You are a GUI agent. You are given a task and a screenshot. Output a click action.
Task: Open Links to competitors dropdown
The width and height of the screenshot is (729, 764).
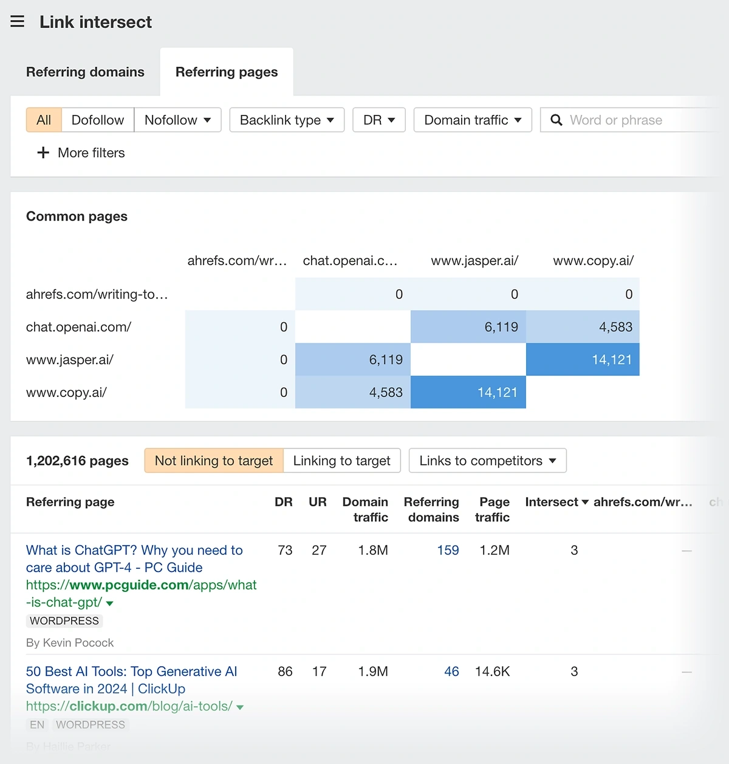click(488, 461)
